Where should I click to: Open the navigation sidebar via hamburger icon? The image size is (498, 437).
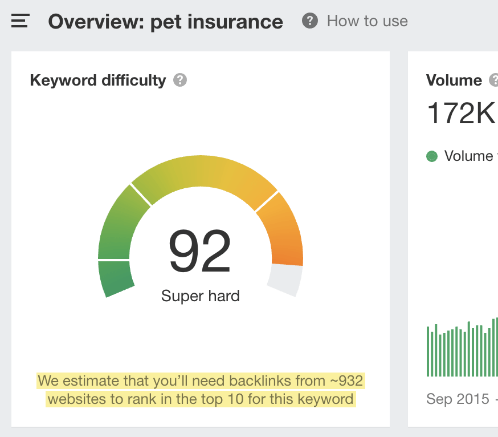(19, 21)
